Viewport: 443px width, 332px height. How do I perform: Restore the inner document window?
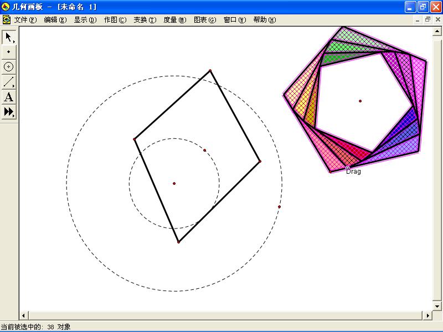tap(427, 20)
